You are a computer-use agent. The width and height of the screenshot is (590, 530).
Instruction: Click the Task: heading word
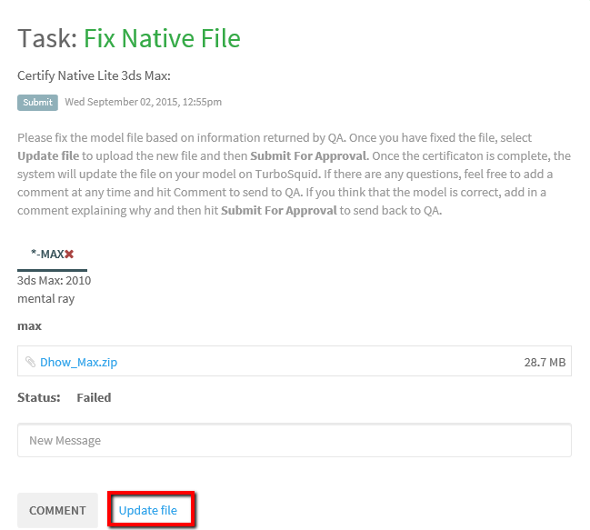tap(47, 38)
